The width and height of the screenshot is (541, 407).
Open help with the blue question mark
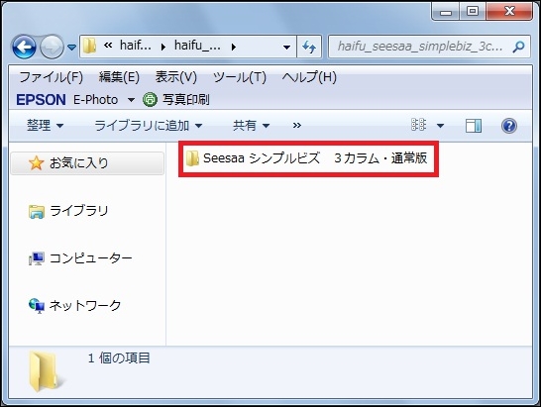point(509,126)
